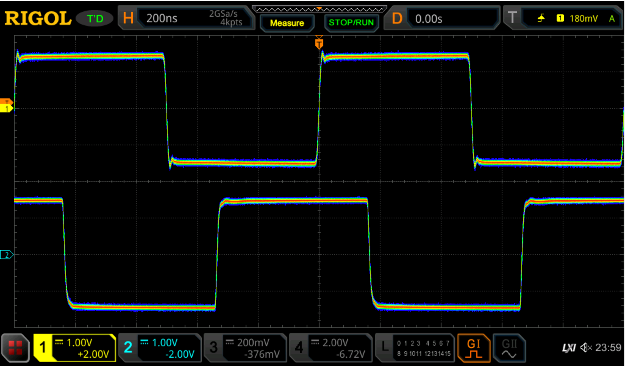This screenshot has width=625, height=366.
Task: Open the GII signal generator sine wave icon
Action: [x=509, y=348]
